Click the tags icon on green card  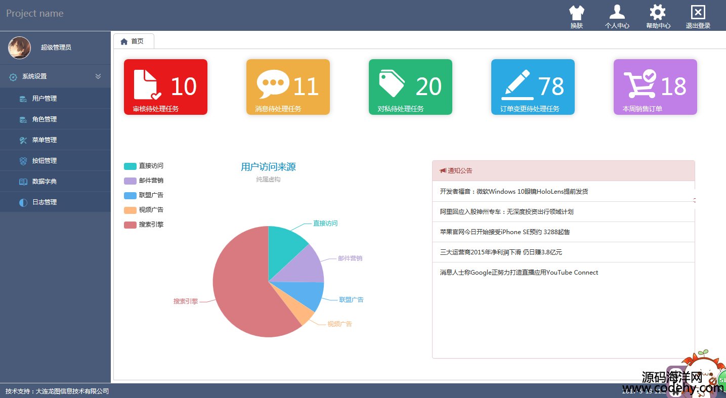click(392, 83)
